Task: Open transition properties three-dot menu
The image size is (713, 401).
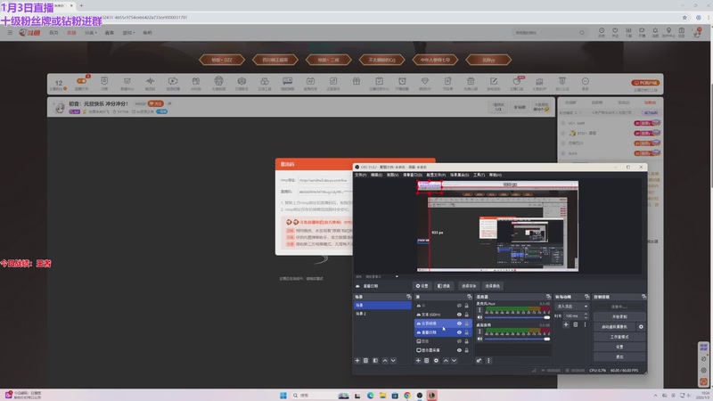Action: click(585, 324)
